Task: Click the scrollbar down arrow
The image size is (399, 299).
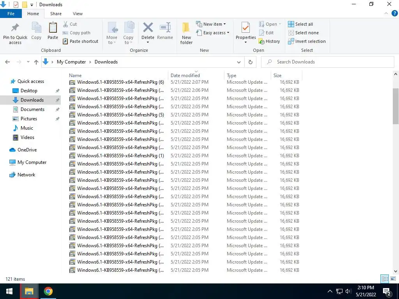Action: 395,271
